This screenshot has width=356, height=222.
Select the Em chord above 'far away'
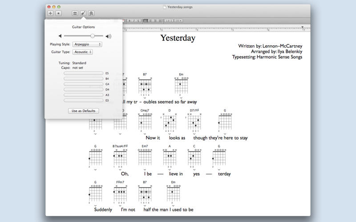(181, 85)
